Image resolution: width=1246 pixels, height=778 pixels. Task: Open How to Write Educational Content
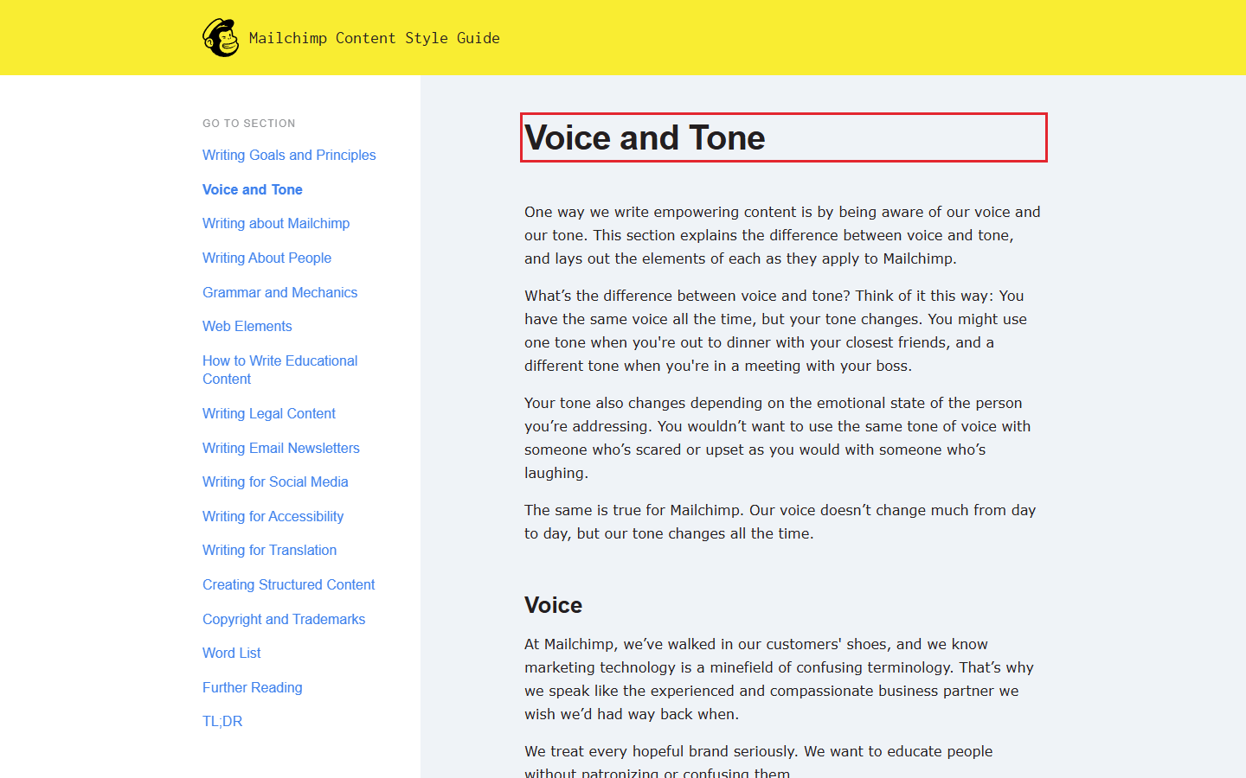click(279, 370)
